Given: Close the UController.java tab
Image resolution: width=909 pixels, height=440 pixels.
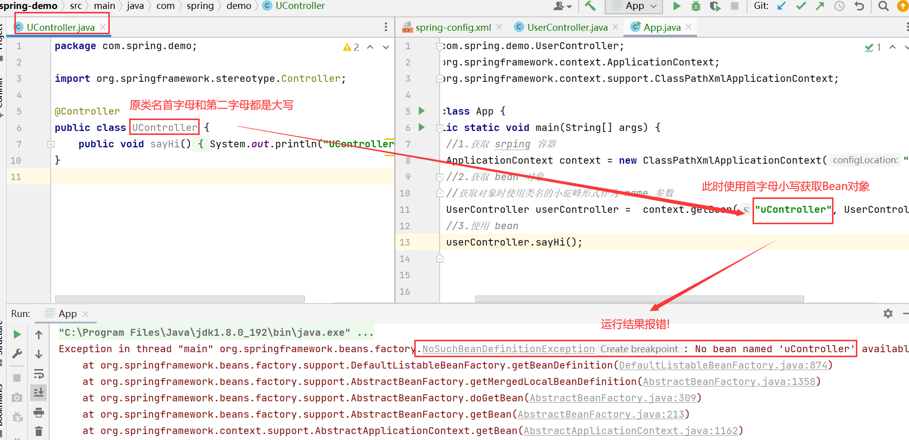Looking at the screenshot, I should (x=103, y=27).
